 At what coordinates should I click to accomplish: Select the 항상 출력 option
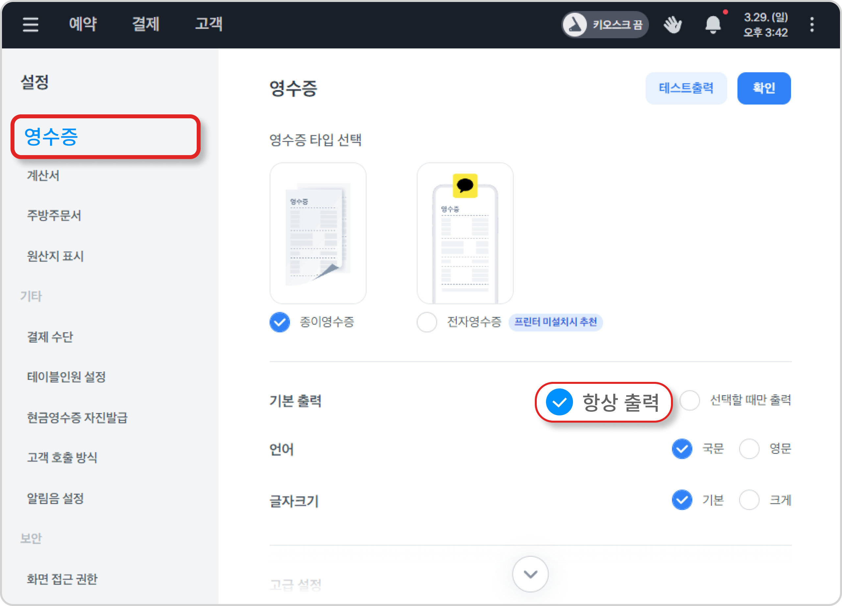pos(559,402)
